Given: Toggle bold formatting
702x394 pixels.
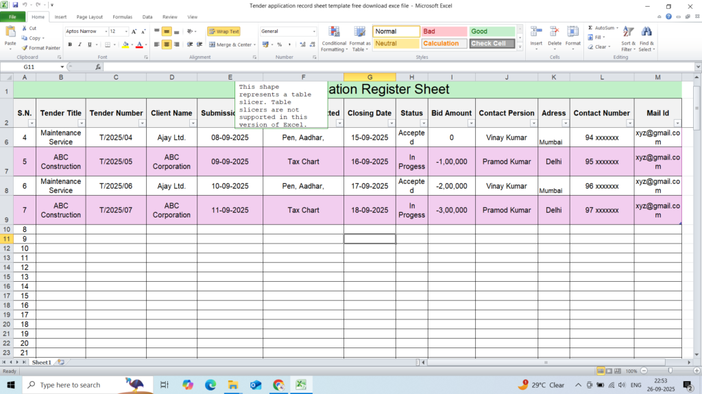Looking at the screenshot, I should click(70, 44).
